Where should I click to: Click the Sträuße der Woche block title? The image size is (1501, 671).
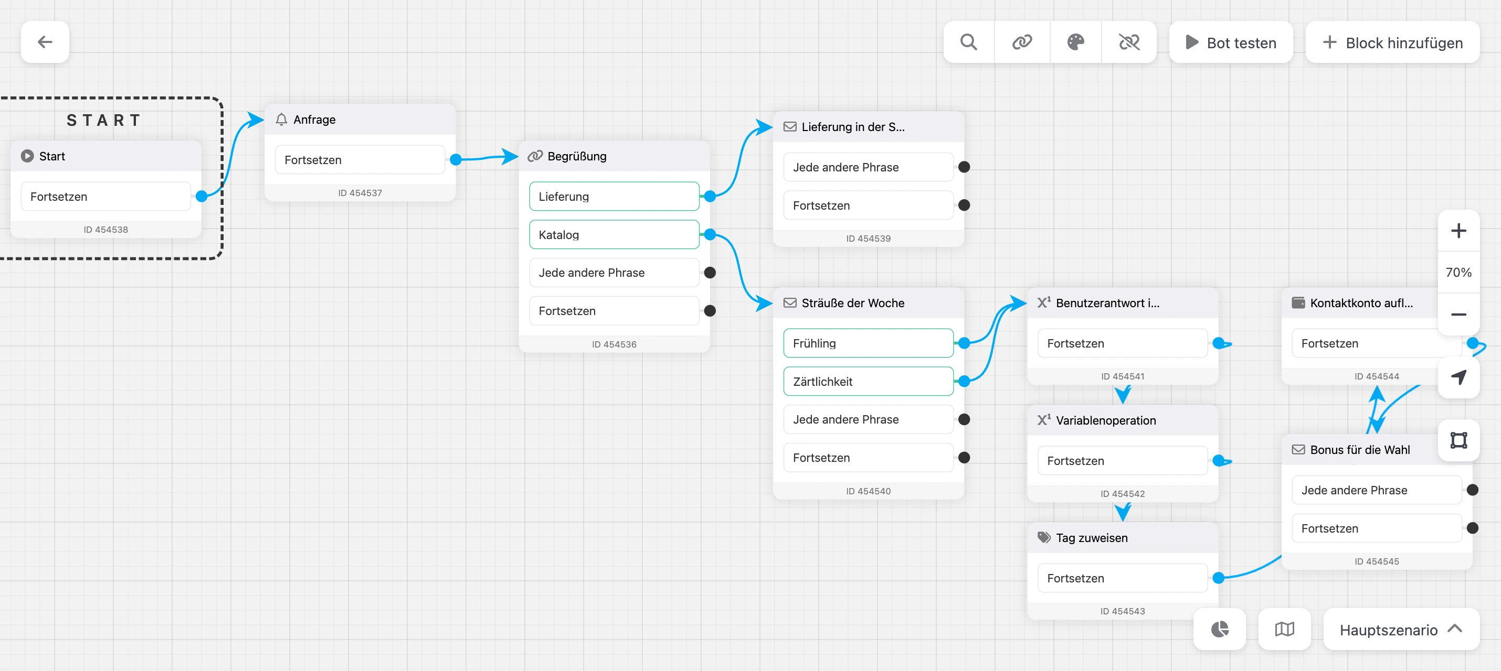[x=853, y=302]
